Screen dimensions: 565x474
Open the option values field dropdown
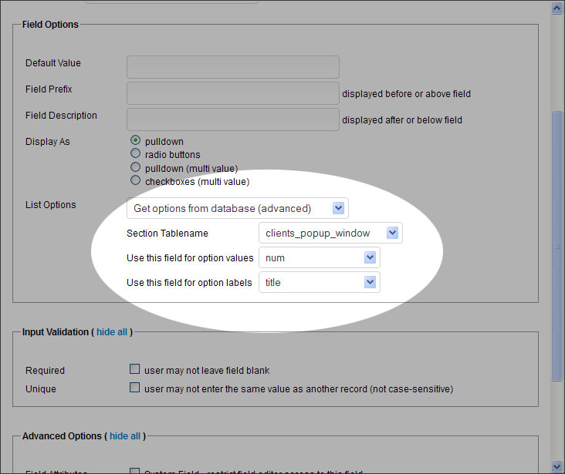319,257
